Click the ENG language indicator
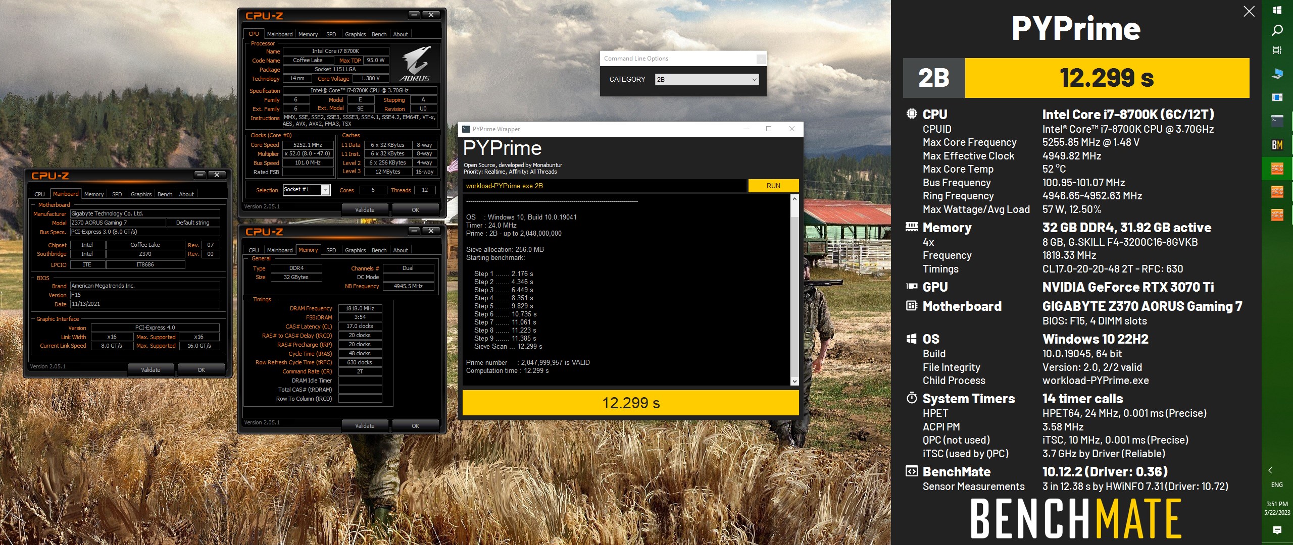 click(x=1277, y=485)
